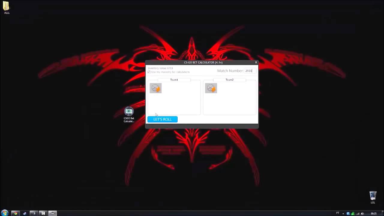This screenshot has width=384, height=216.
Task: Click the Show Desktop button
Action: tap(382, 213)
